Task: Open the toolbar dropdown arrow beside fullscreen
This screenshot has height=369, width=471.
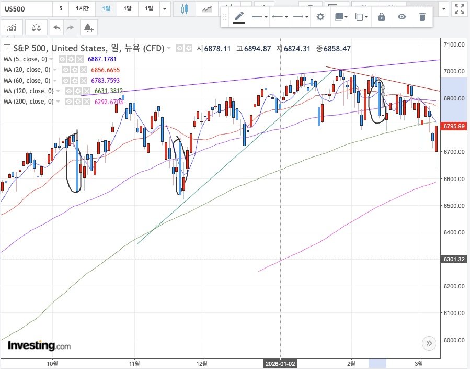Action: (x=444, y=9)
